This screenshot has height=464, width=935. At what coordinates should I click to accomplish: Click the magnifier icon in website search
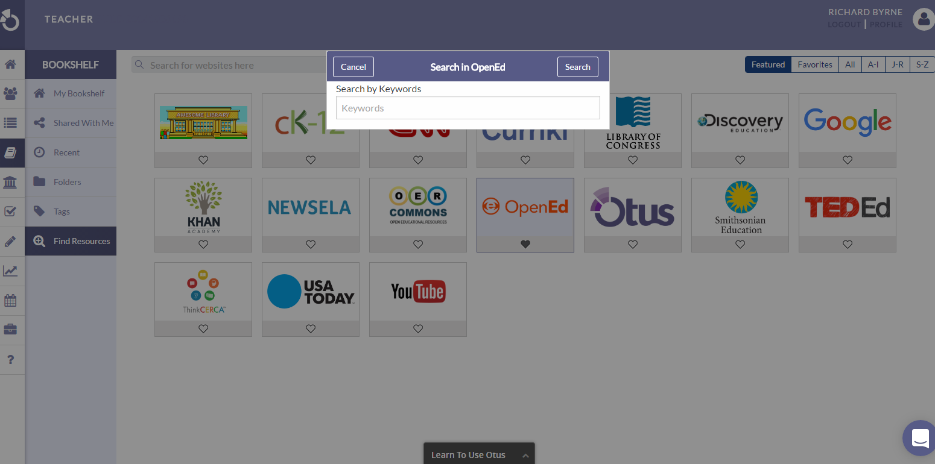[139, 65]
